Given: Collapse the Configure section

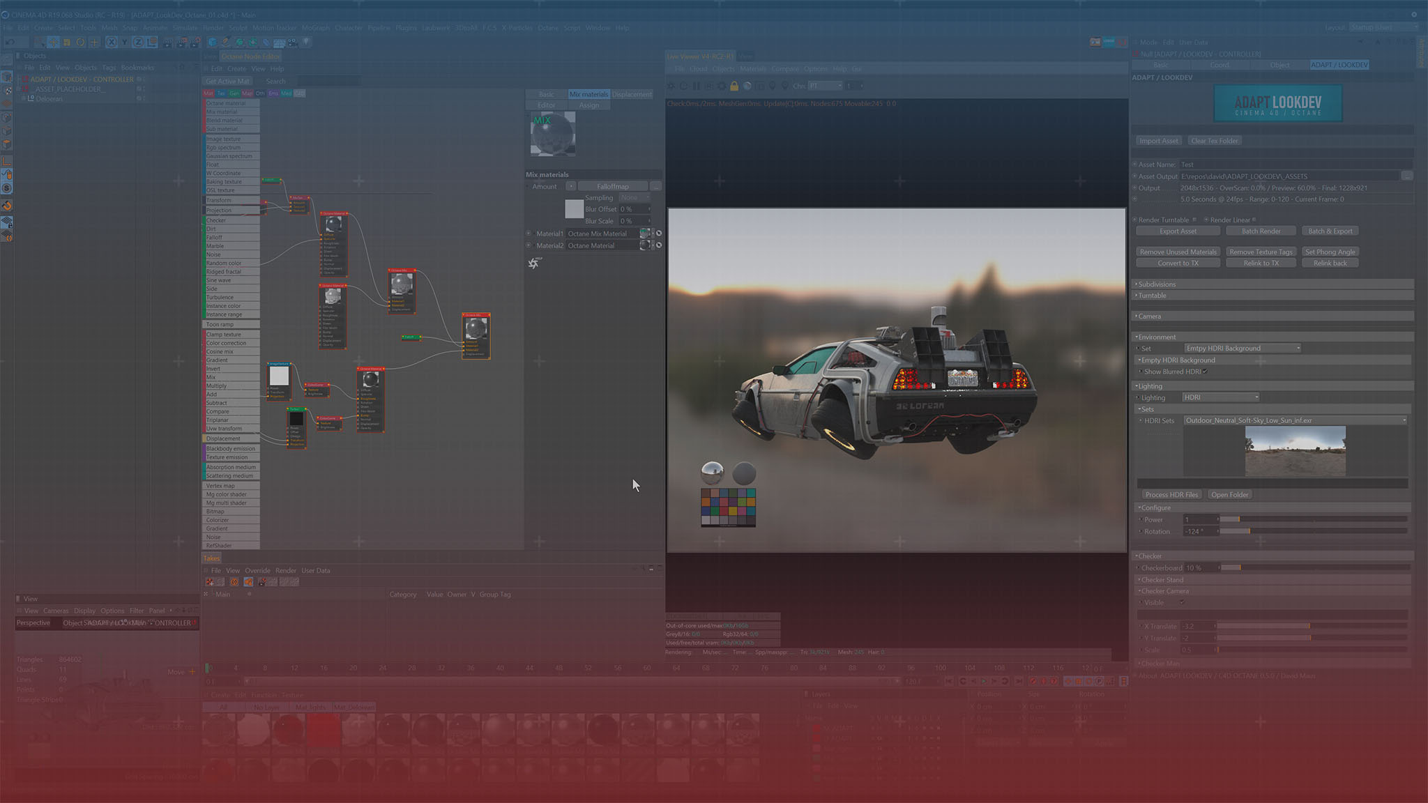Looking at the screenshot, I should [1273, 507].
